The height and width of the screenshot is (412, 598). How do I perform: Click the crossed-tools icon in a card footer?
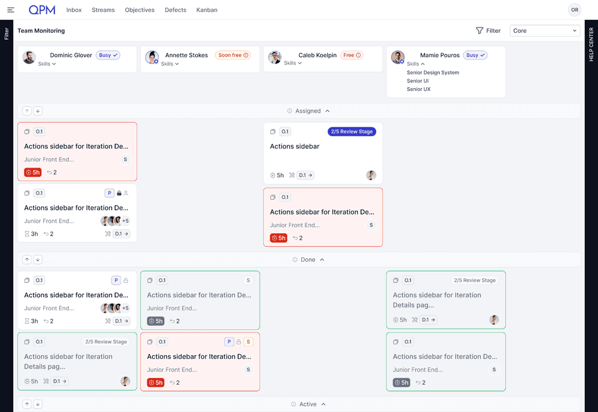coord(109,233)
